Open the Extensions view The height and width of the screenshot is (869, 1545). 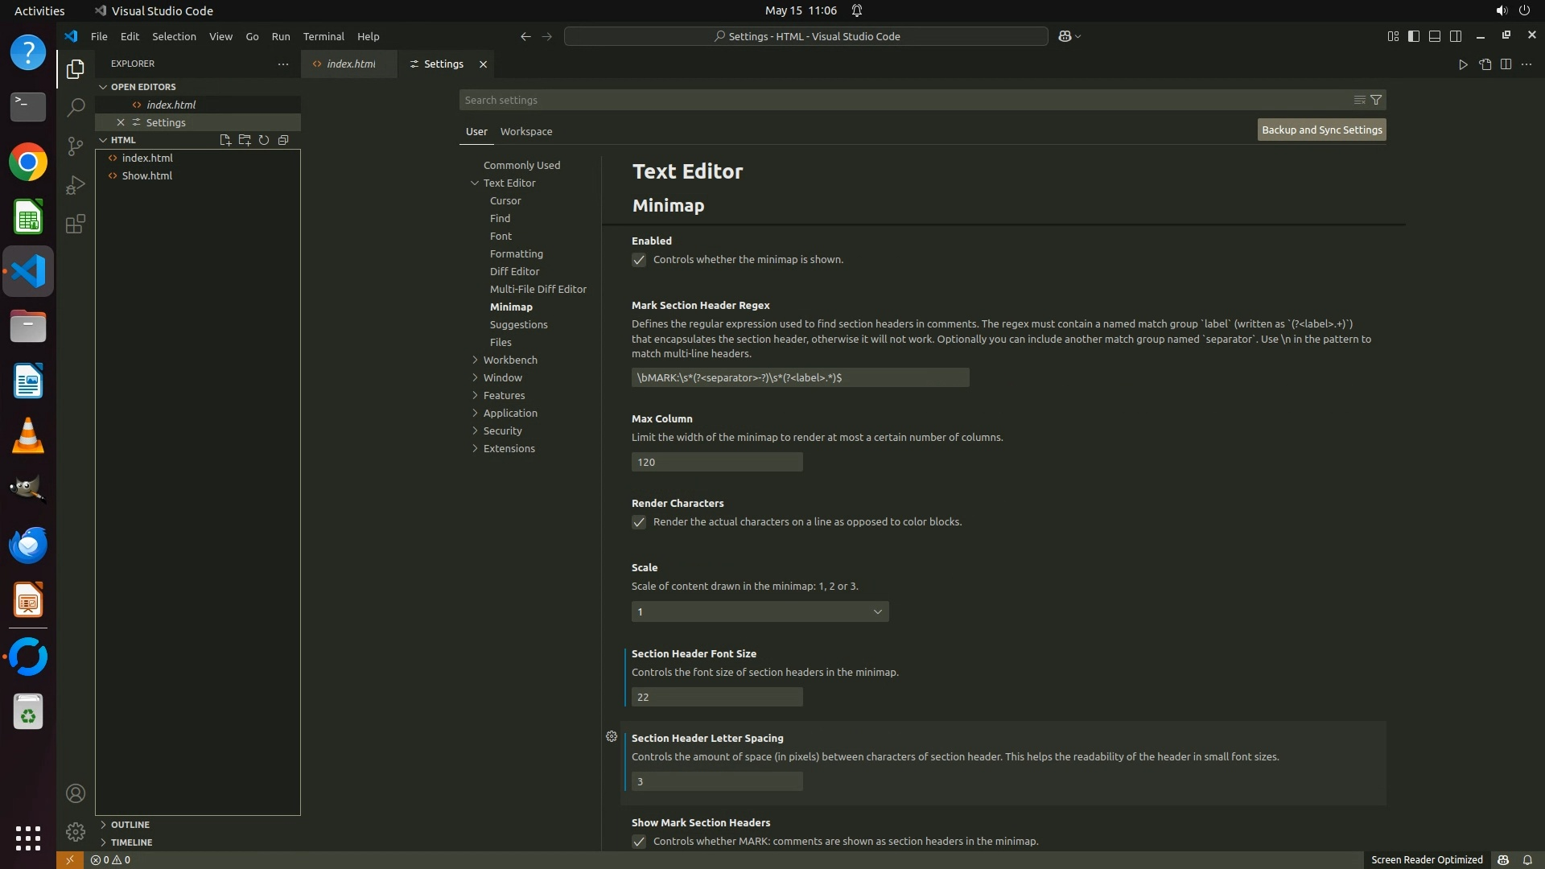click(75, 224)
